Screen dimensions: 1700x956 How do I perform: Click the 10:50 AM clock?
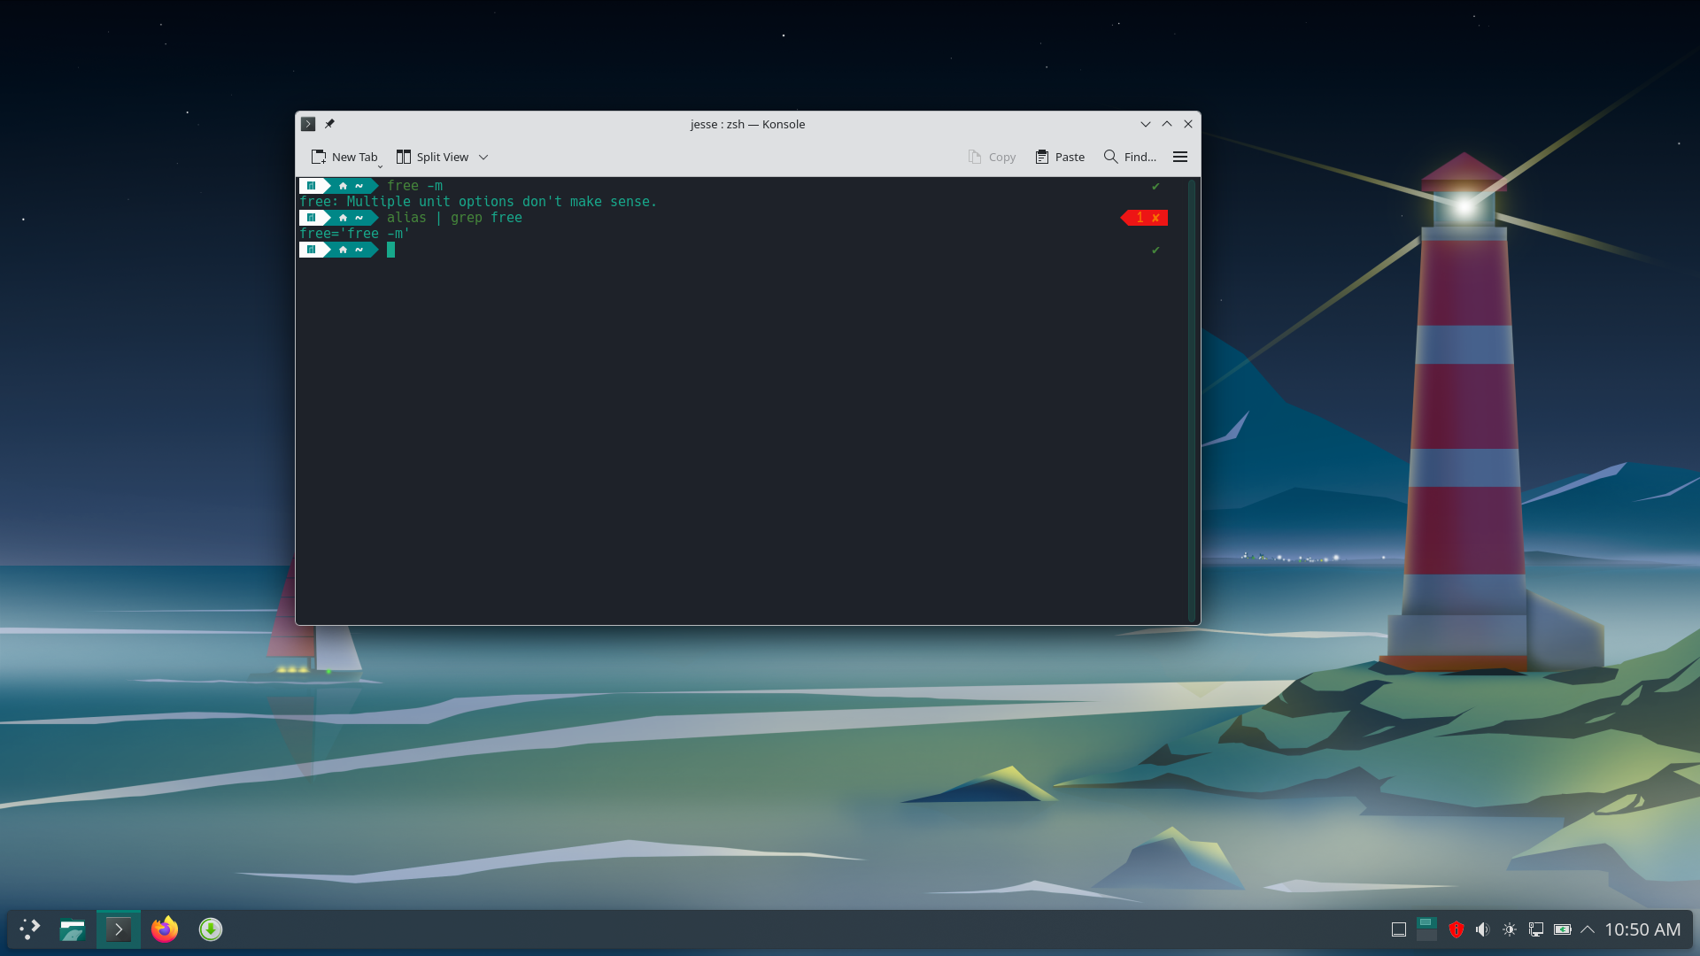click(x=1642, y=929)
